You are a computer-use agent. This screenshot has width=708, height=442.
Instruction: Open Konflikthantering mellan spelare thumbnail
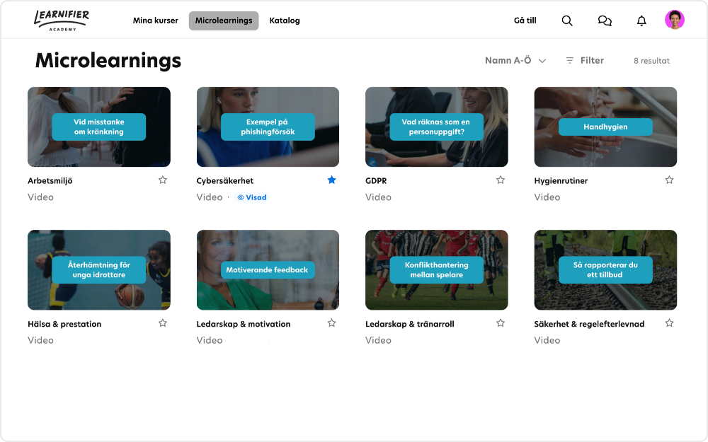click(x=437, y=269)
